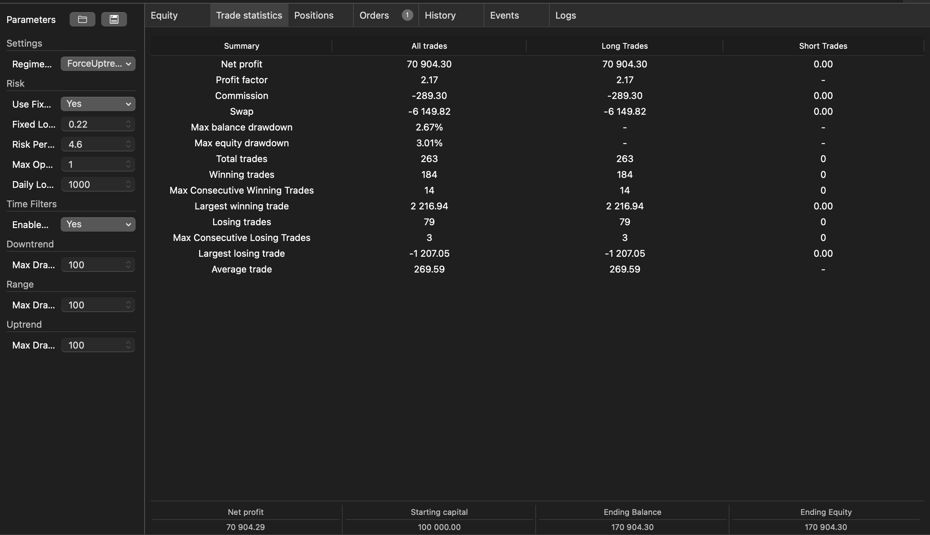Open the load parameters folder icon
Viewport: 930px width, 535px height.
click(x=82, y=19)
